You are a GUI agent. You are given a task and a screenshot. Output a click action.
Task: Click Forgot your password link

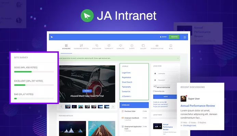(x=160, y=106)
